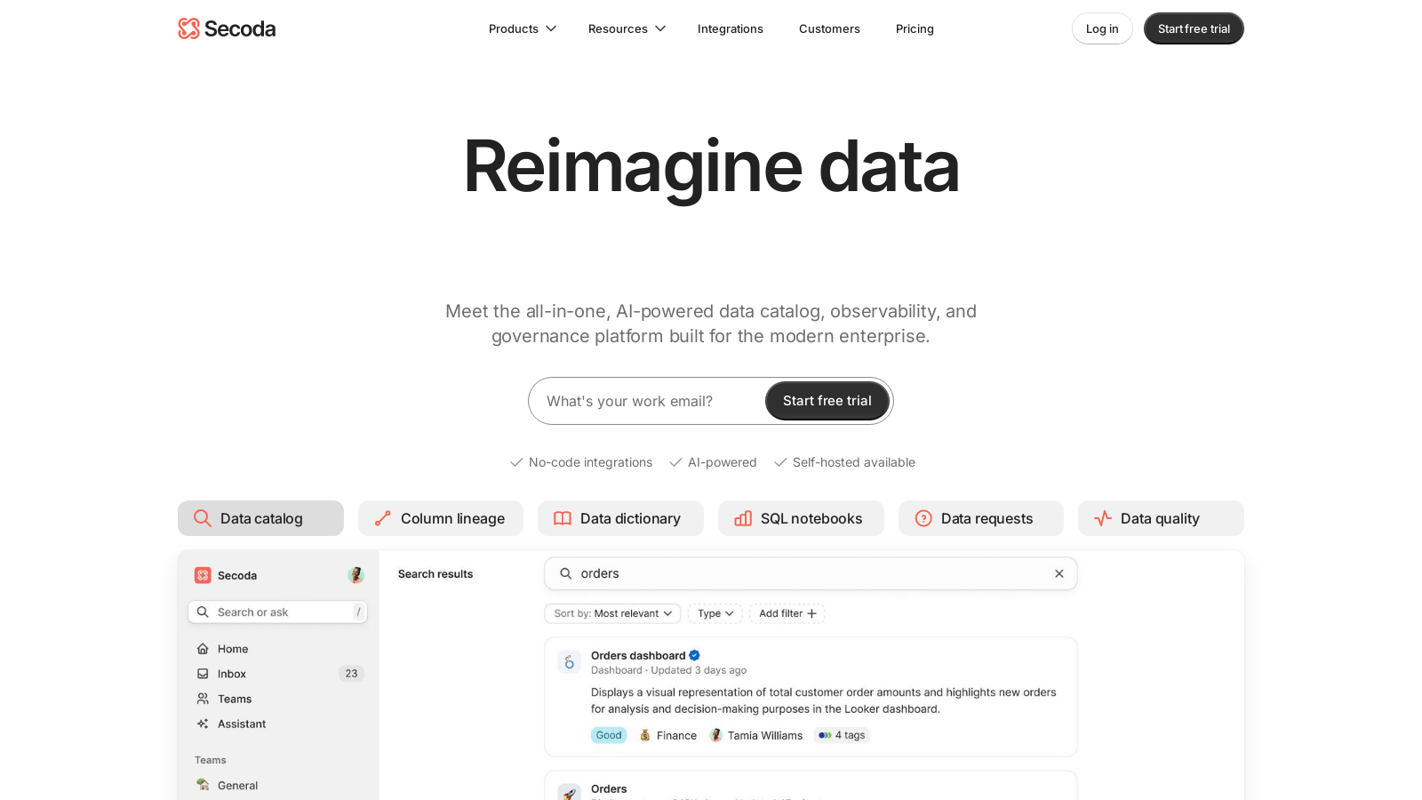Clear the orders search with X

(x=1059, y=573)
